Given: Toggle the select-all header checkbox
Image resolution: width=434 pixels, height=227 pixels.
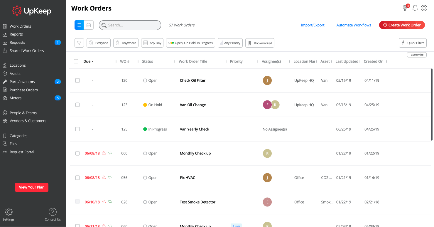Looking at the screenshot, I should [x=76, y=61].
